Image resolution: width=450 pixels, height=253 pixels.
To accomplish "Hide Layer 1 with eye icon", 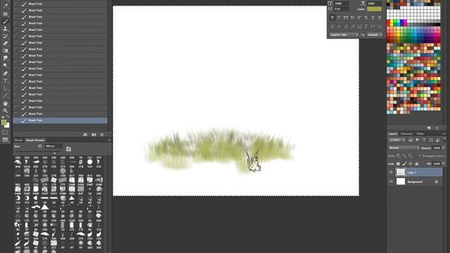I will (x=391, y=172).
